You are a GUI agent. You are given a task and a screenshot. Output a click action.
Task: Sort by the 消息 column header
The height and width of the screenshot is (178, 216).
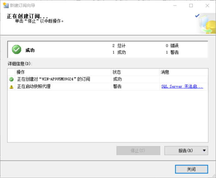pyautogui.click(x=183, y=72)
